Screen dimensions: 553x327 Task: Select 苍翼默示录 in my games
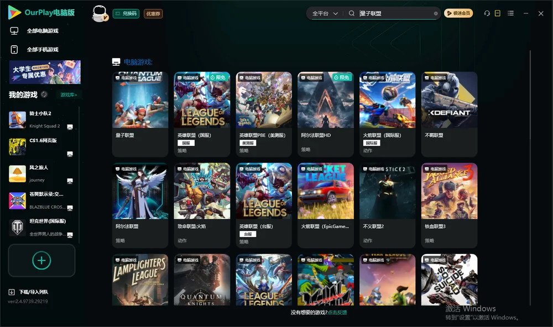pos(40,201)
